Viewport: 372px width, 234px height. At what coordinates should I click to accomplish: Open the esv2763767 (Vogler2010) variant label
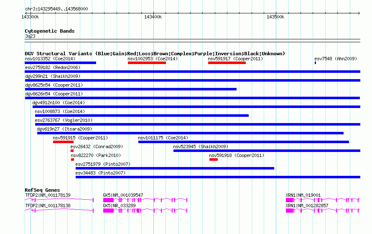(x=64, y=120)
